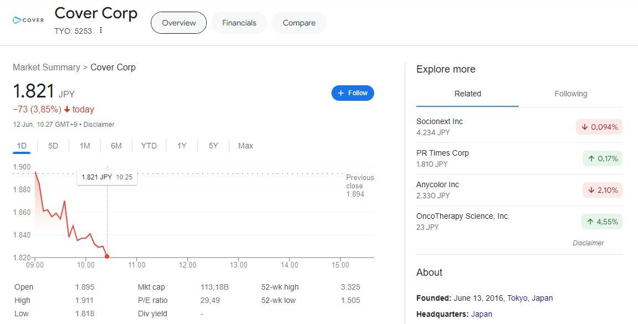638x324 pixels.
Task: Click the Follow button
Action: coord(353,93)
